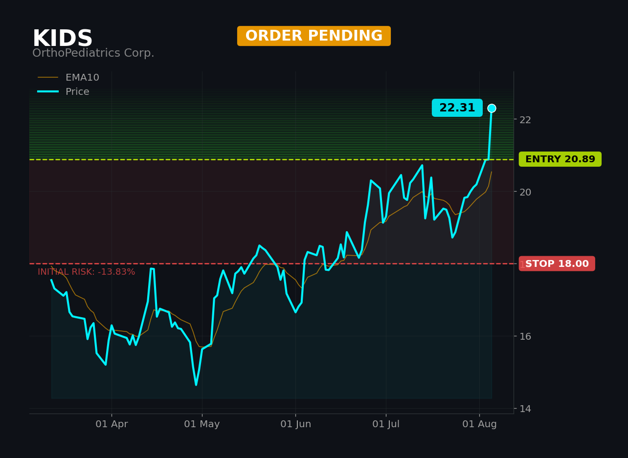Click the 16 tick on the price axis

tap(525, 336)
